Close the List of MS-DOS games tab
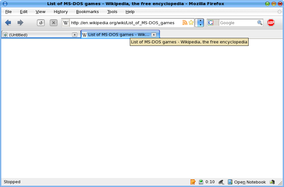 (x=154, y=35)
